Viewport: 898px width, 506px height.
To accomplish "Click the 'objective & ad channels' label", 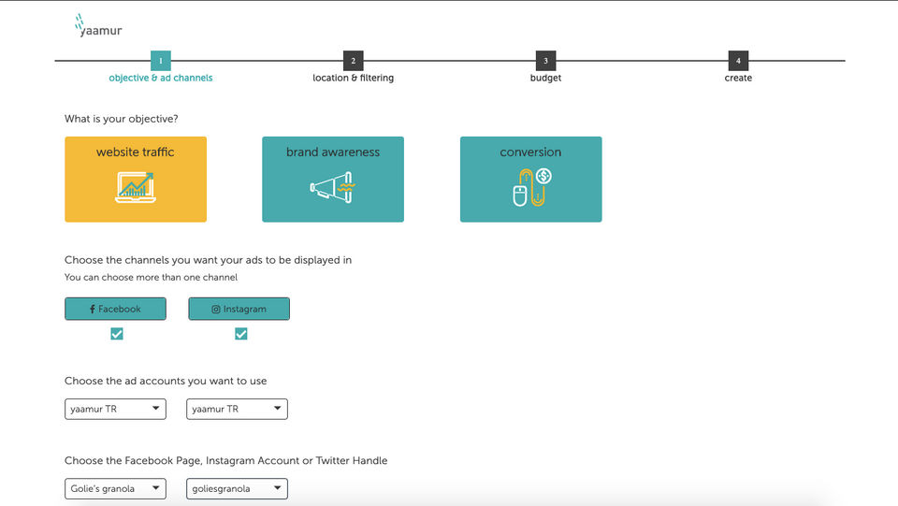I will pos(161,78).
